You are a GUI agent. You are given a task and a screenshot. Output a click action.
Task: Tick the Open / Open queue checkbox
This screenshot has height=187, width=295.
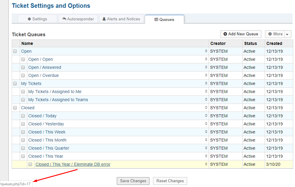tap(23, 59)
